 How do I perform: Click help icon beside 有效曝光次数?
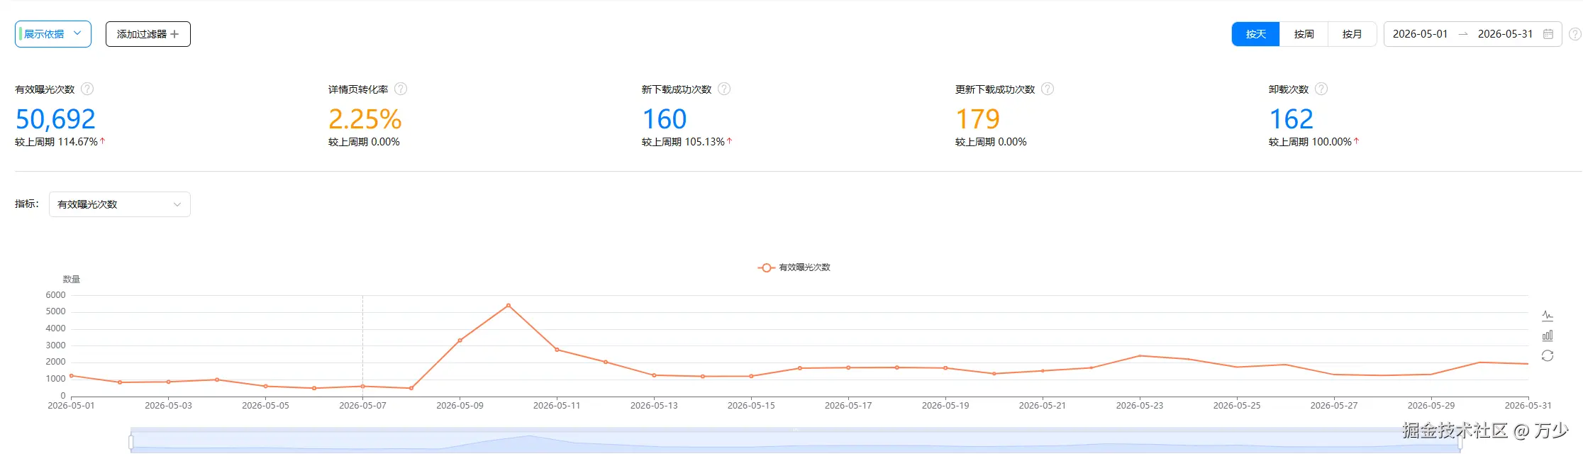[x=87, y=89]
